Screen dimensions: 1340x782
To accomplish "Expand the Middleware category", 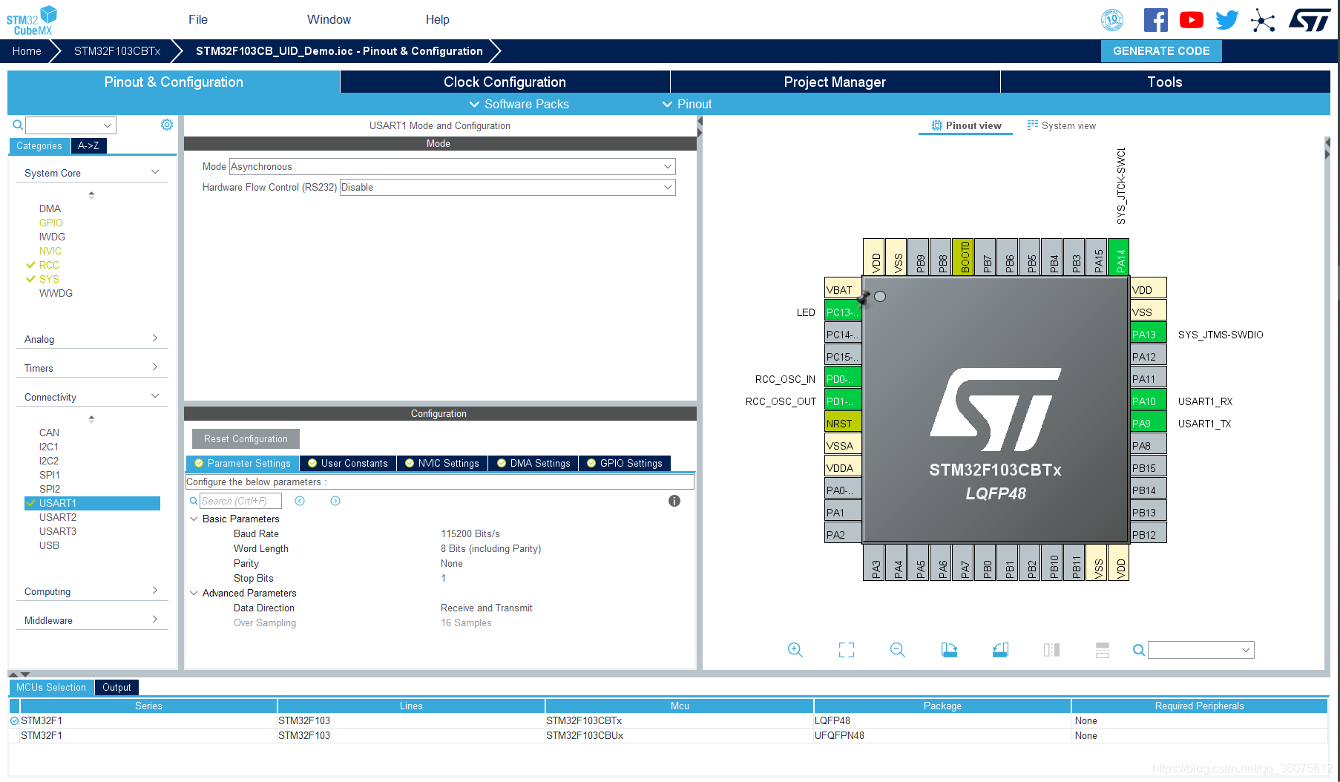I will 91,620.
